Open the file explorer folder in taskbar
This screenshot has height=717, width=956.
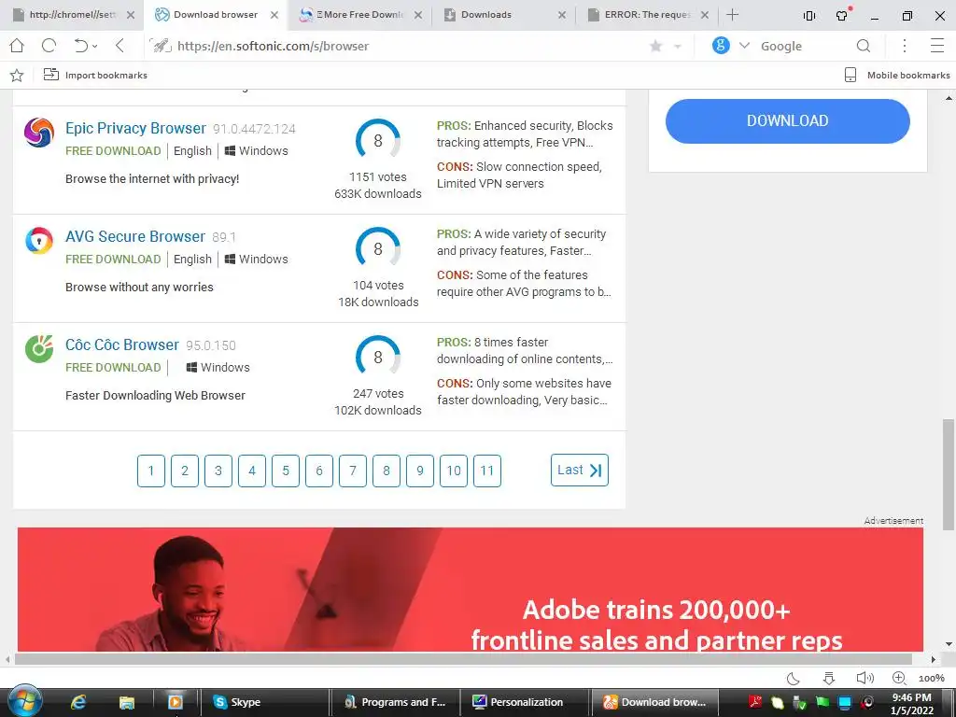[126, 702]
